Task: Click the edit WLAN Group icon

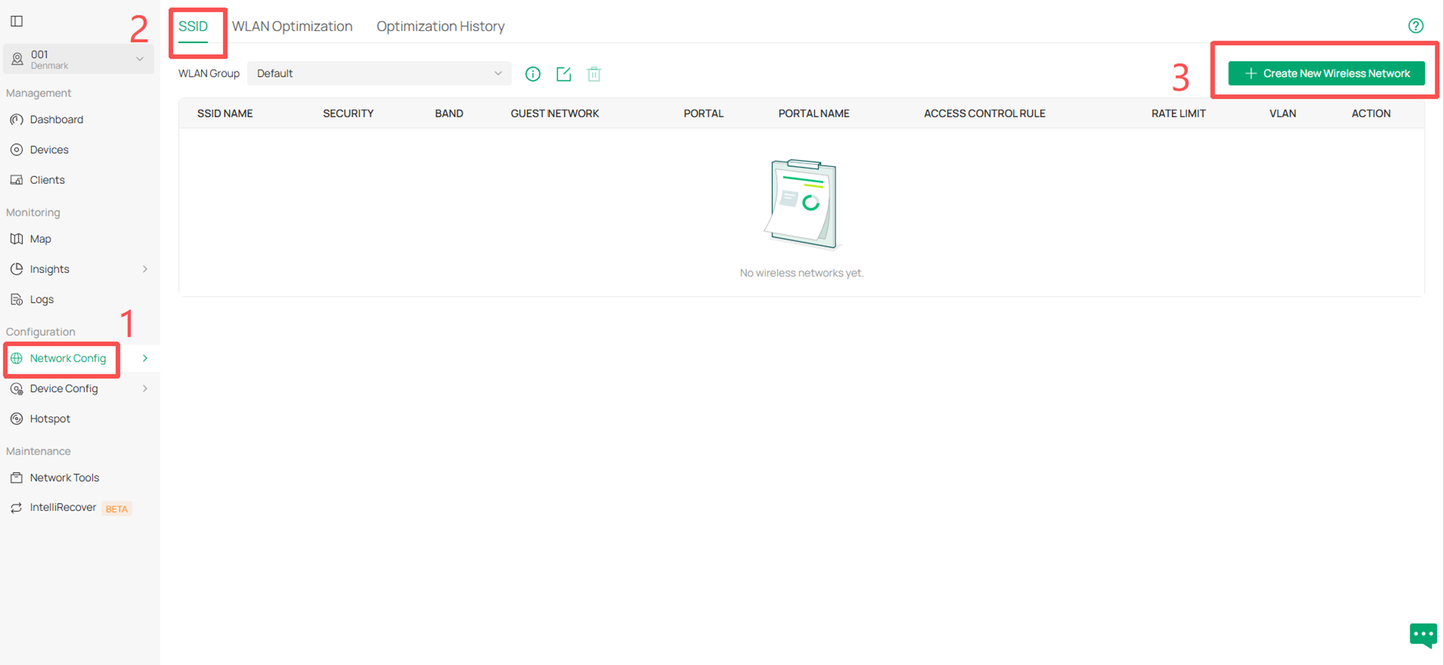Action: point(563,74)
